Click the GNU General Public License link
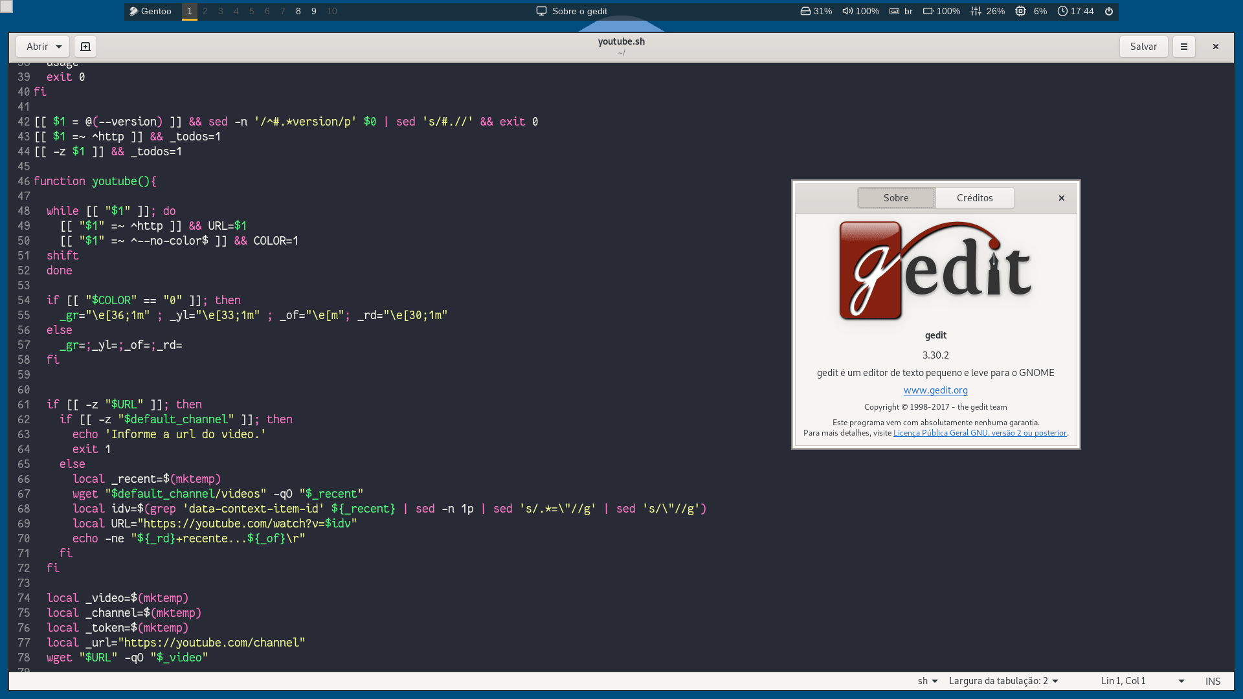Viewport: 1243px width, 699px height. (x=980, y=432)
